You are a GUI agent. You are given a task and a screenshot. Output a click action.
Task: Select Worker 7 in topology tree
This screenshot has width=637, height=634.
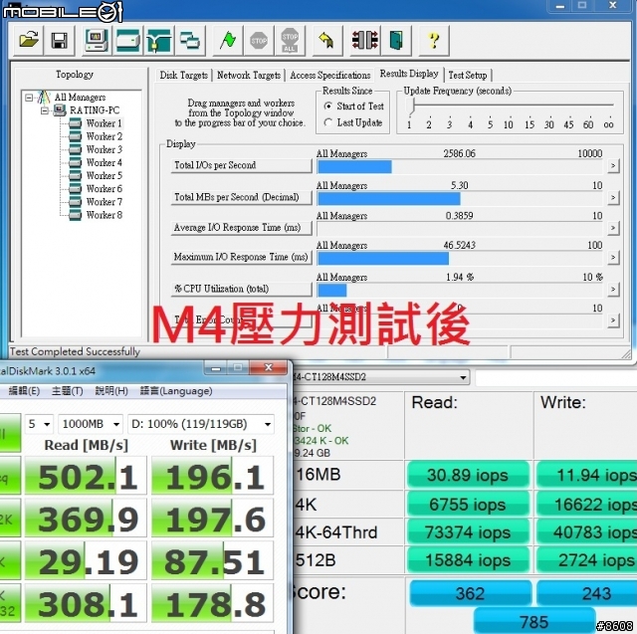[104, 202]
